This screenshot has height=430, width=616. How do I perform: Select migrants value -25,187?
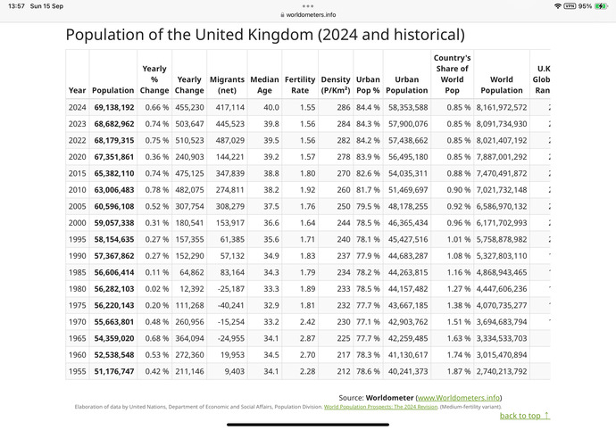tap(231, 289)
